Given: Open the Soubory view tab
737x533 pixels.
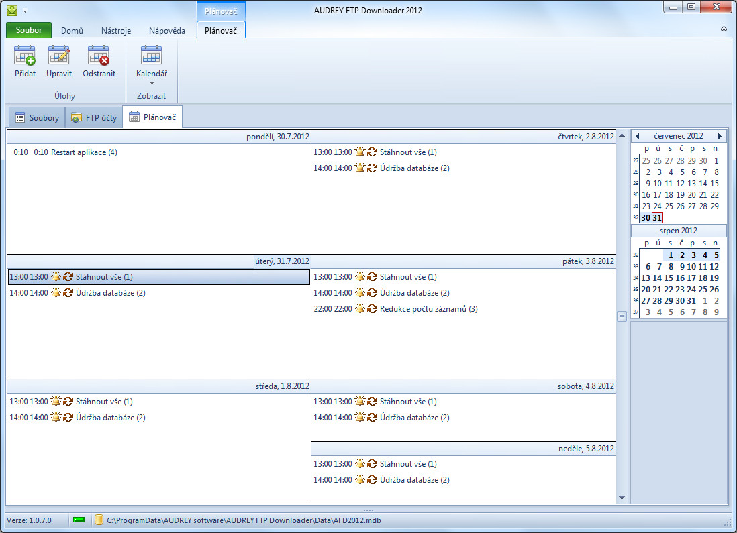Looking at the screenshot, I should coord(37,117).
